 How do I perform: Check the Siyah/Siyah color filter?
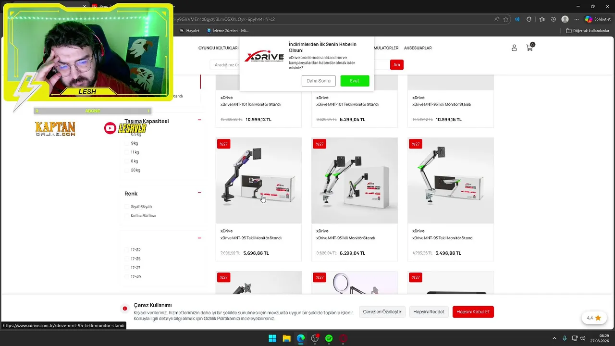tap(127, 207)
